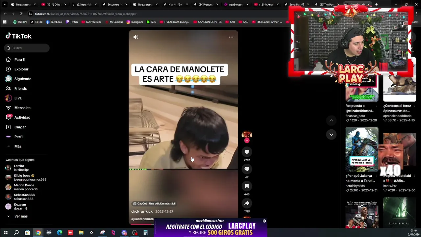This screenshot has height=237, width=421.
Task: Open the (72) YouTube bookmark
Action: pyautogui.click(x=91, y=22)
